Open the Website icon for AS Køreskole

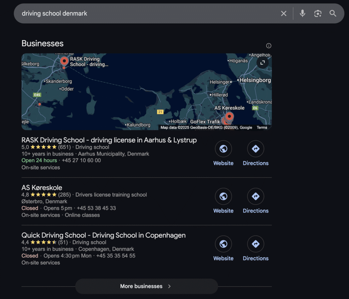pos(223,196)
